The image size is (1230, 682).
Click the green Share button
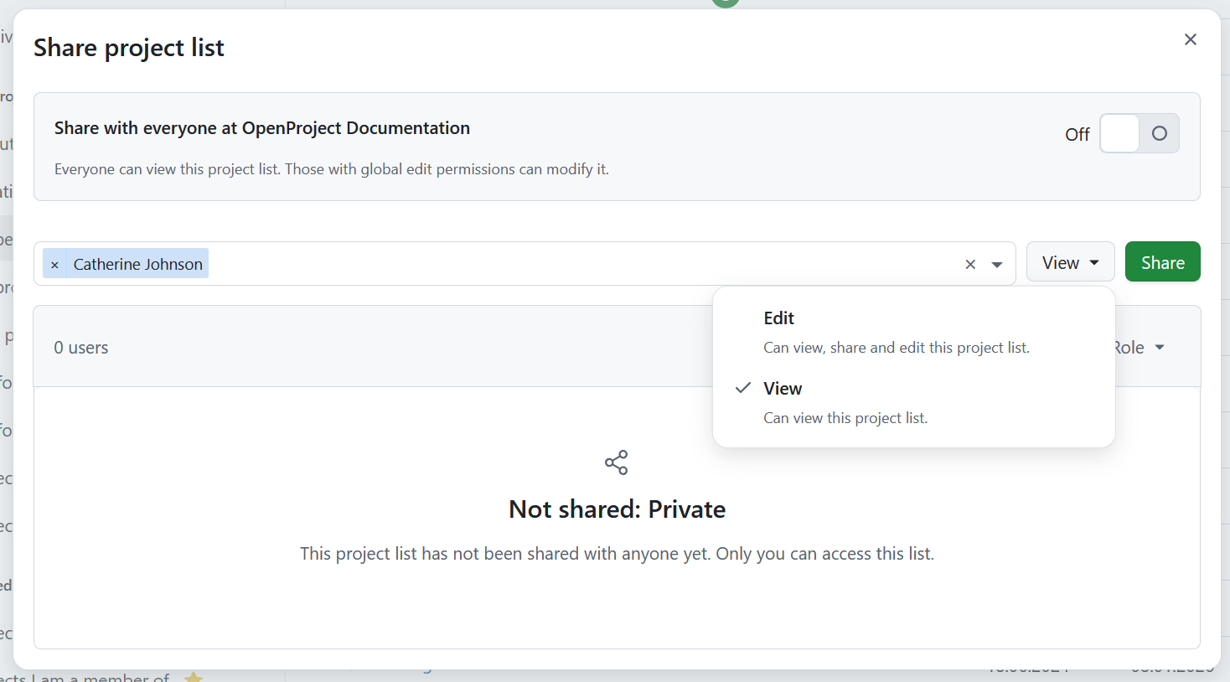click(x=1162, y=261)
